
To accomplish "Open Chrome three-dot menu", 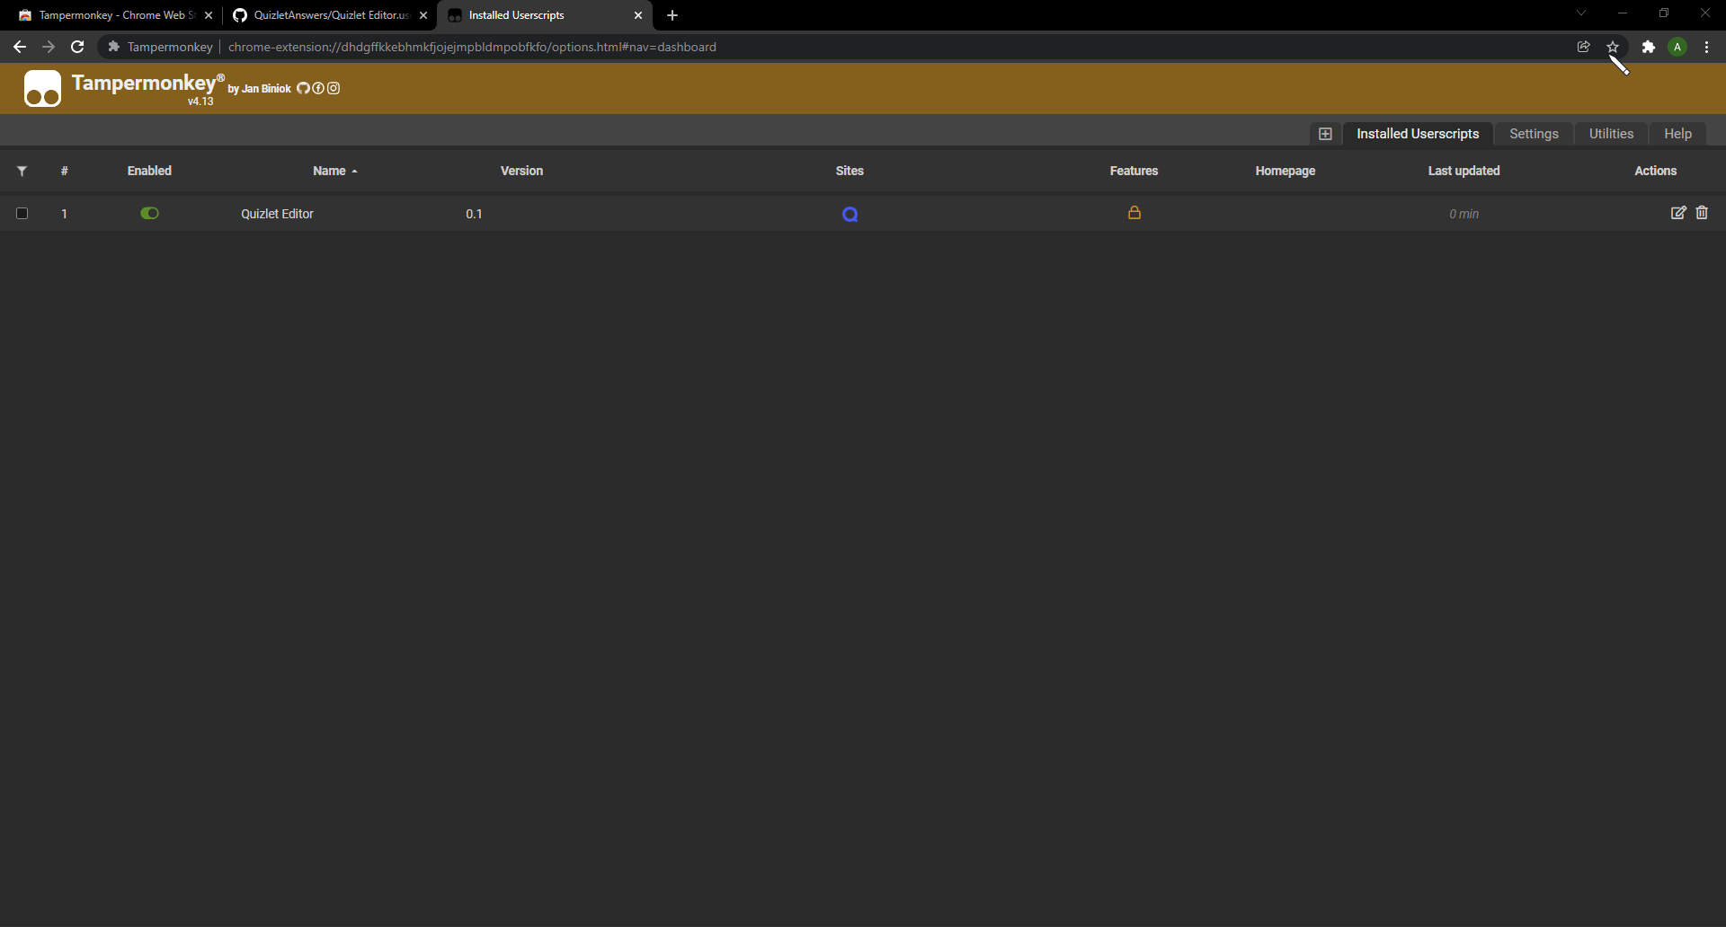I will click(x=1706, y=47).
